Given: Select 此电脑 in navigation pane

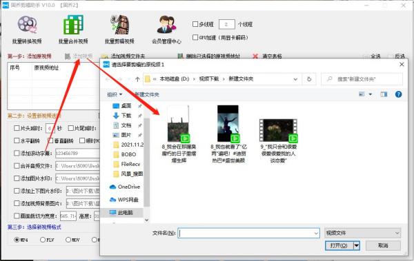Looking at the screenshot, I should coord(122,213).
